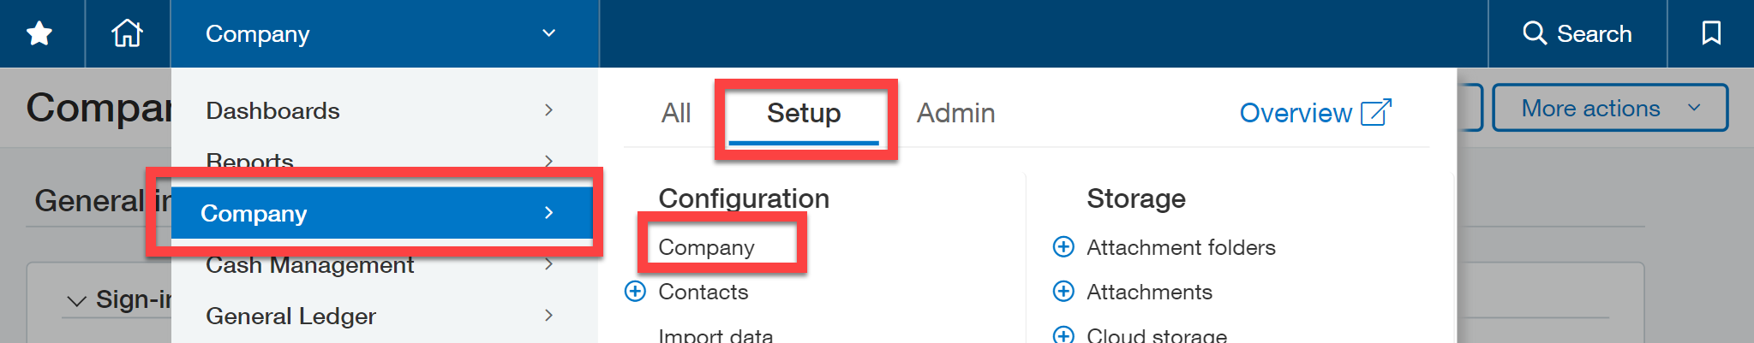Open the Attachment folders link

click(1181, 247)
